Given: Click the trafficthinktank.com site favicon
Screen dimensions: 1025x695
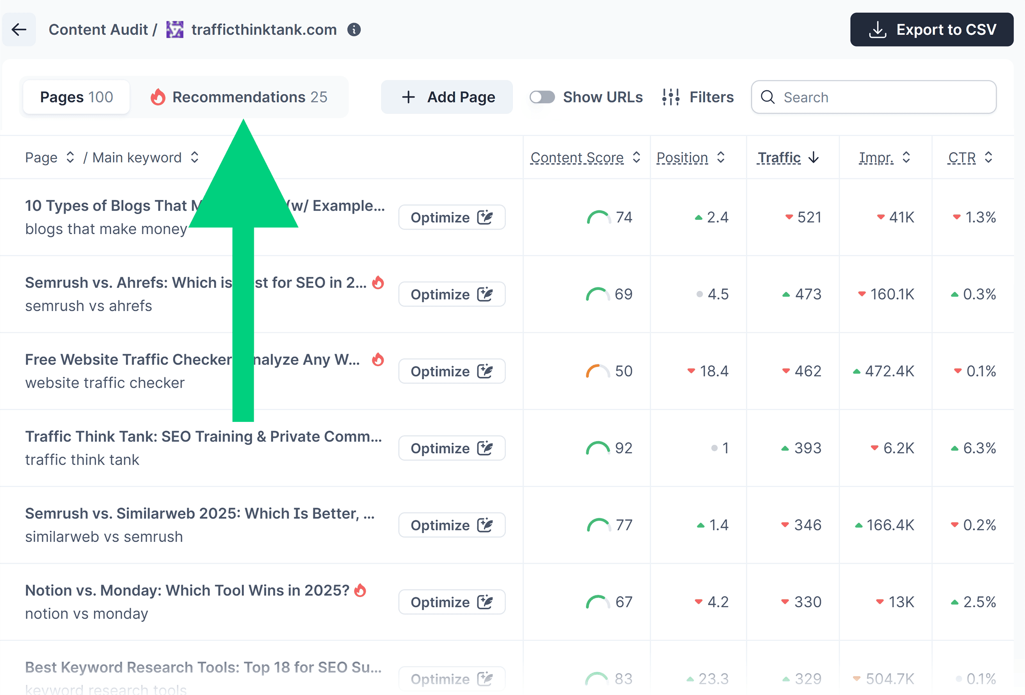Looking at the screenshot, I should pyautogui.click(x=175, y=30).
